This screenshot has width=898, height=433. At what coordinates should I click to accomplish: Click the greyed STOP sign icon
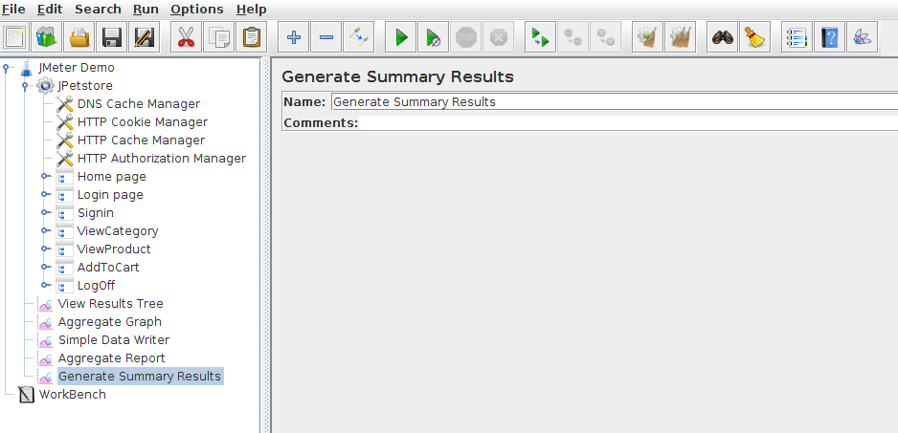[x=465, y=37]
